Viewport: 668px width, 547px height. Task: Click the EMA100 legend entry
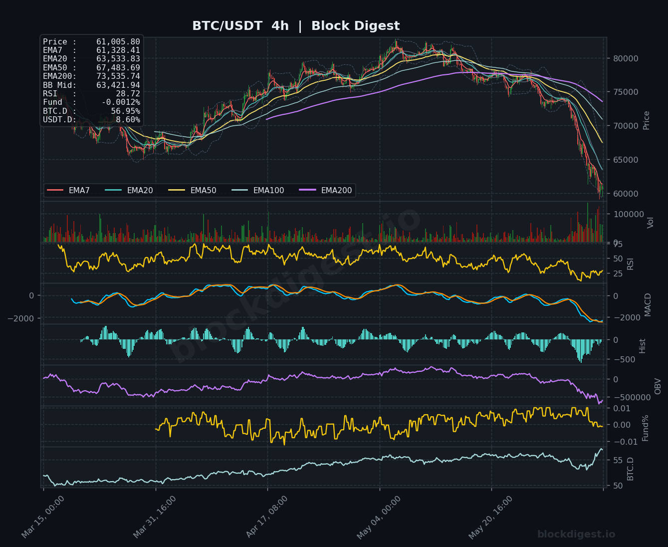click(258, 190)
